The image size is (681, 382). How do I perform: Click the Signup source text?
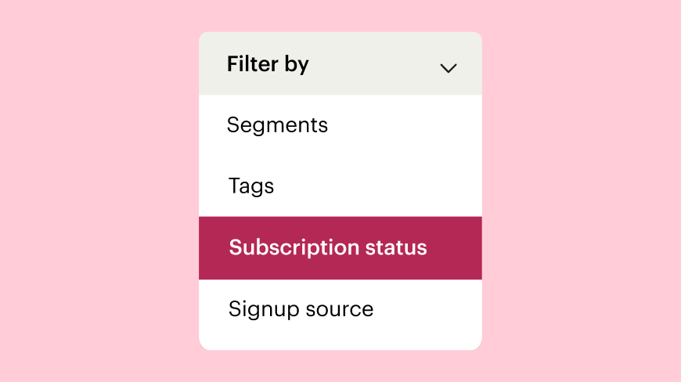pos(301,310)
